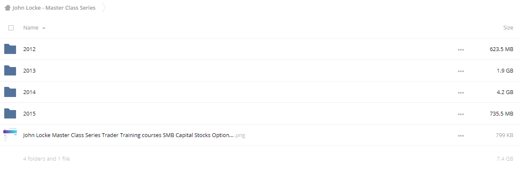Open the 2012 folder name

click(x=30, y=49)
